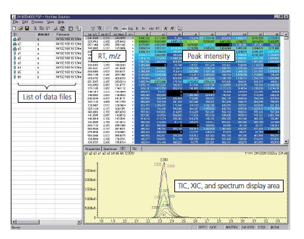Click the Open folder toolbar icon
This screenshot has height=239, width=304.
coord(20,28)
